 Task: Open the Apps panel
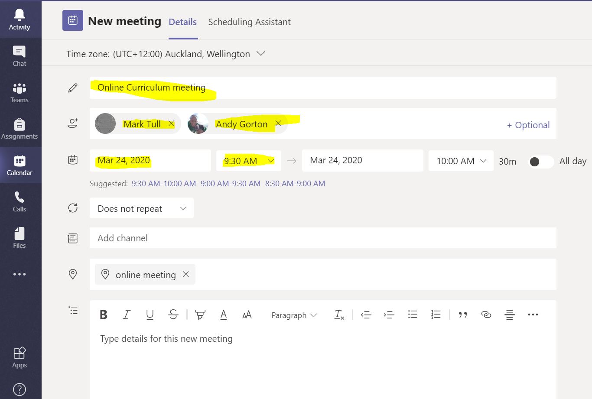pyautogui.click(x=19, y=357)
